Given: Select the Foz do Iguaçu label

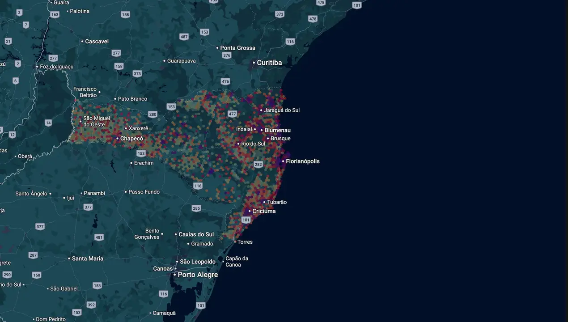Looking at the screenshot, I should tap(57, 67).
